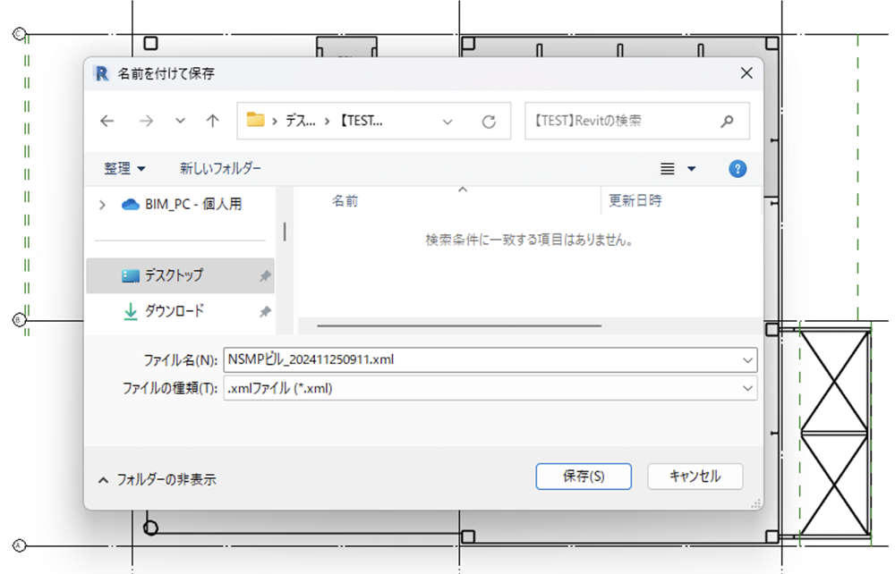Open the 整理 menu

tap(124, 169)
